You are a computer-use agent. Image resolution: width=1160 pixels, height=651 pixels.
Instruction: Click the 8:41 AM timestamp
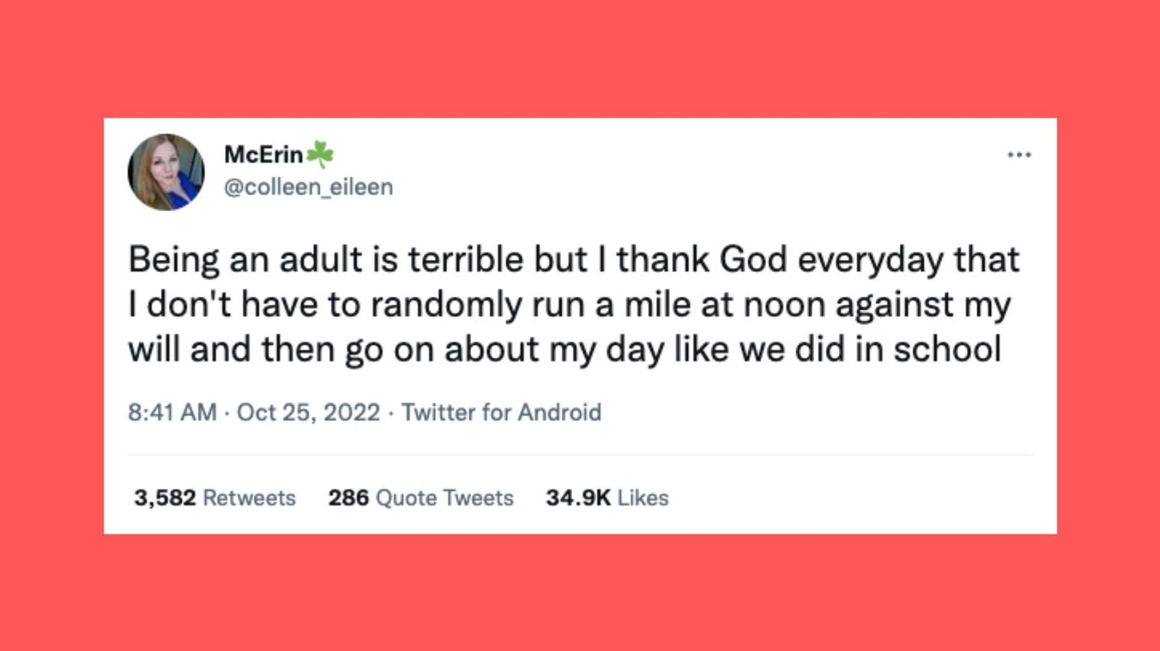[172, 412]
